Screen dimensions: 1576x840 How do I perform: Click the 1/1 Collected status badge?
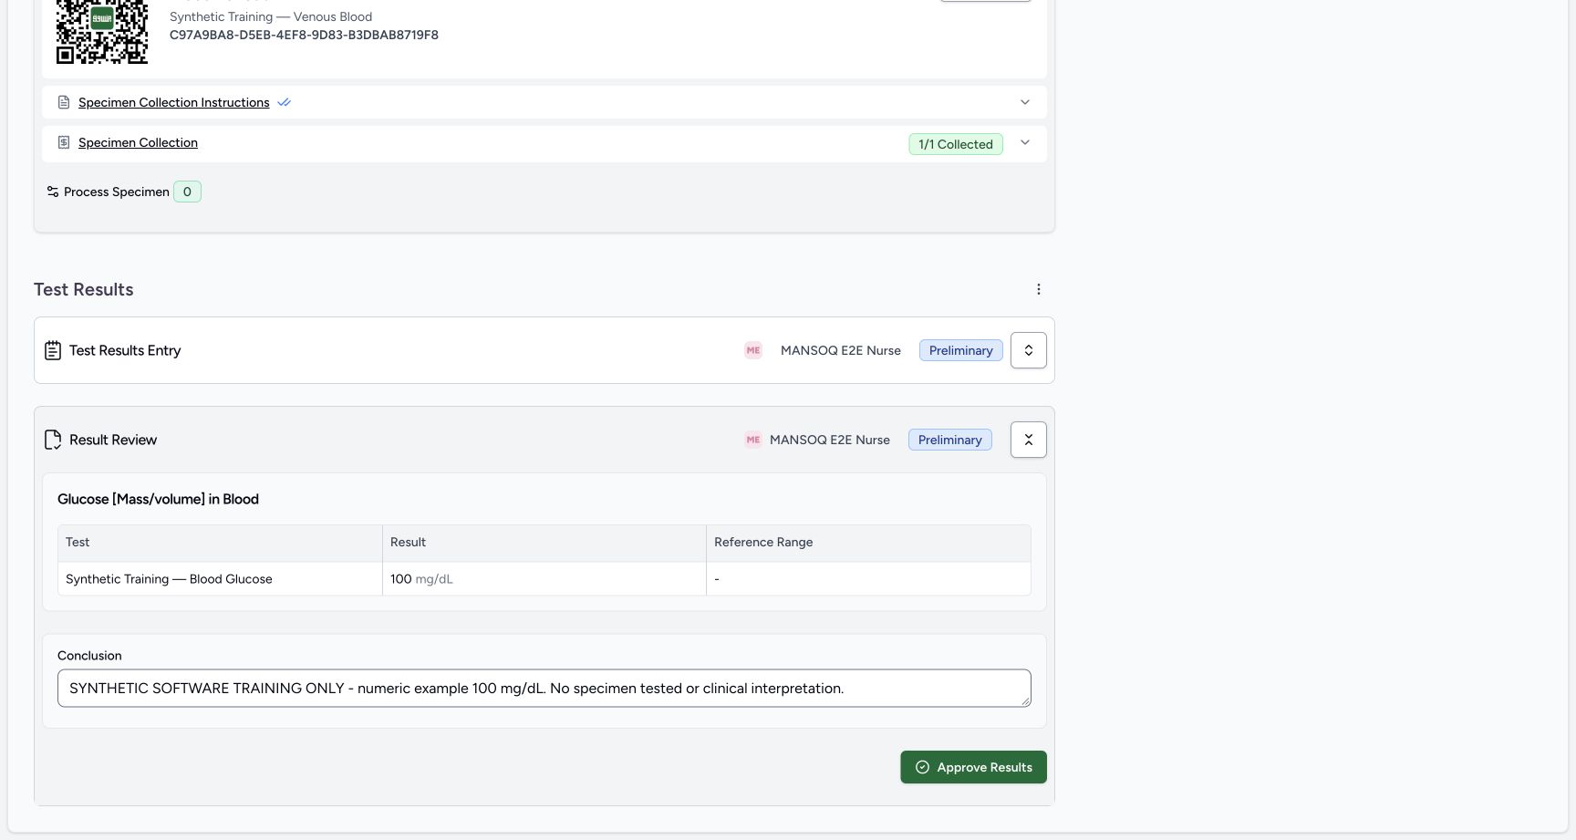[956, 144]
